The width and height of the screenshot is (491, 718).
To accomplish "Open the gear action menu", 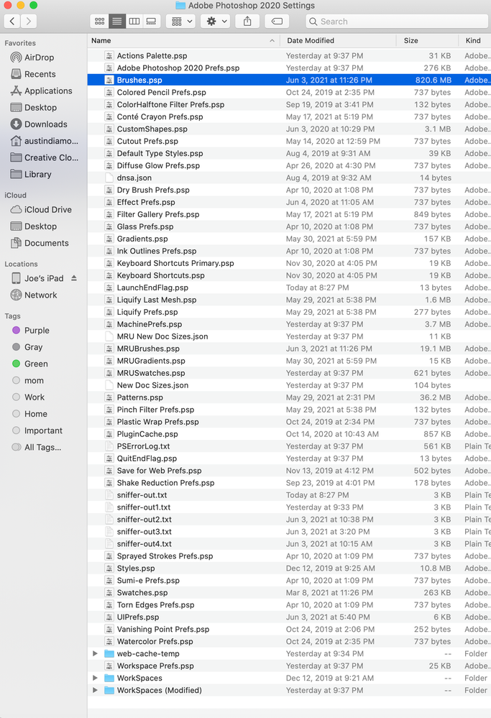I will pyautogui.click(x=215, y=21).
